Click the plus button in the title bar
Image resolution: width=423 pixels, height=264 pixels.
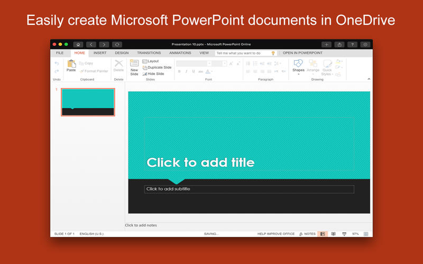[x=326, y=44]
